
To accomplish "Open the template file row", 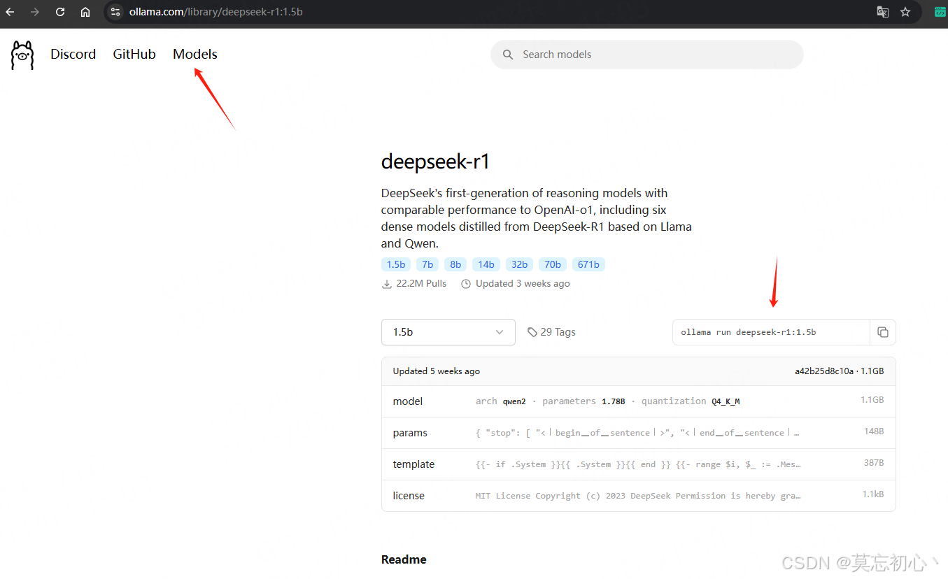I will (x=638, y=464).
